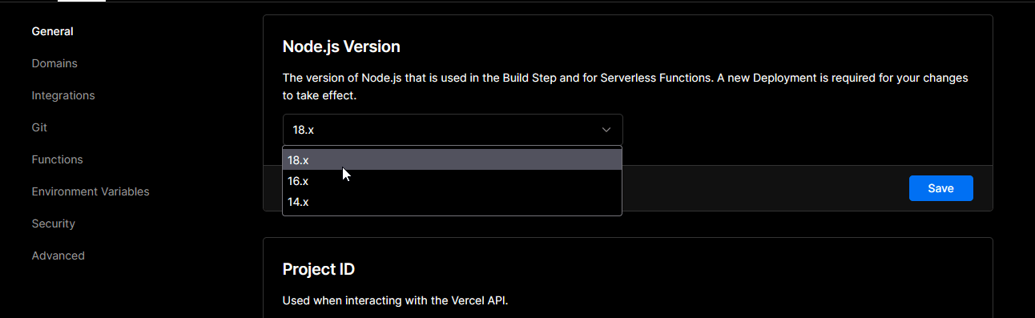The width and height of the screenshot is (1035, 318).
Task: Go to Environment Variables settings
Action: pos(91,191)
